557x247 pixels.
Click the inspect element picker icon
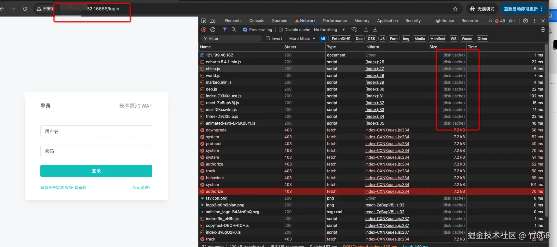(204, 21)
